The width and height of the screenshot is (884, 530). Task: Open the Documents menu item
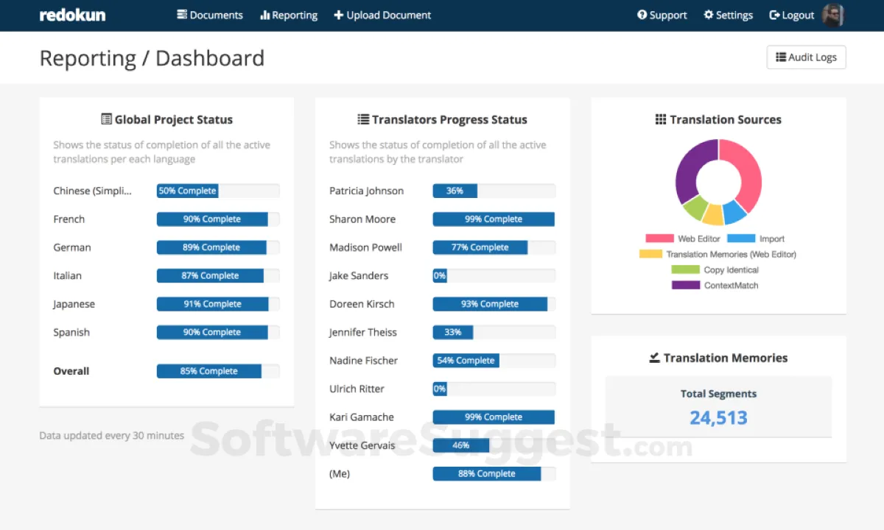[x=210, y=15]
